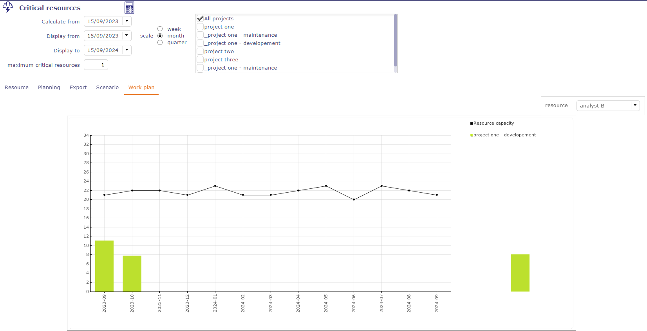Click the Critical resources lightning logo icon
This screenshot has height=331, width=647.
8,7
